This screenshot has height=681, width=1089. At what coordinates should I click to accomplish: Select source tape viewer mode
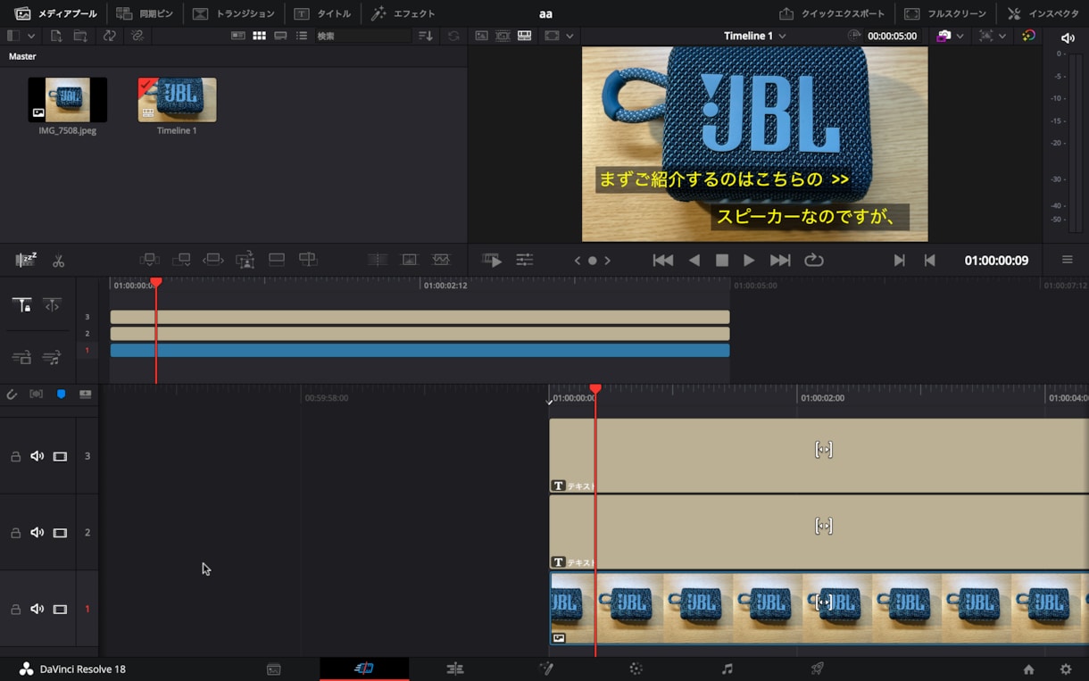click(503, 36)
